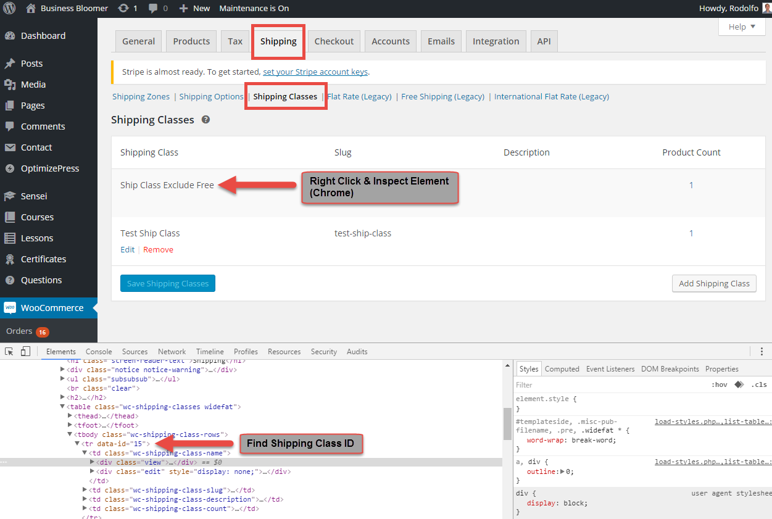Screen dimensions: 772x519
Task: Click the new style rule diamond icon
Action: pos(739,384)
